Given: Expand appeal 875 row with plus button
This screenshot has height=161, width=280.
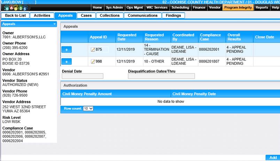Looking at the screenshot, I should pos(67,50).
